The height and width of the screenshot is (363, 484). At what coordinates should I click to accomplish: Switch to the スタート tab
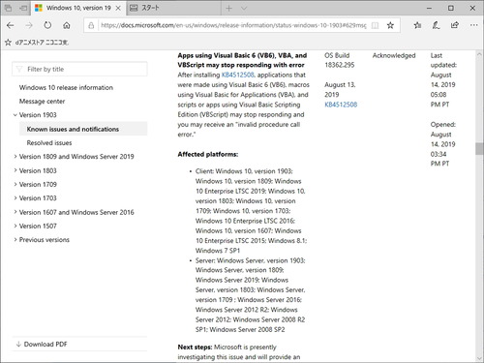[150, 8]
